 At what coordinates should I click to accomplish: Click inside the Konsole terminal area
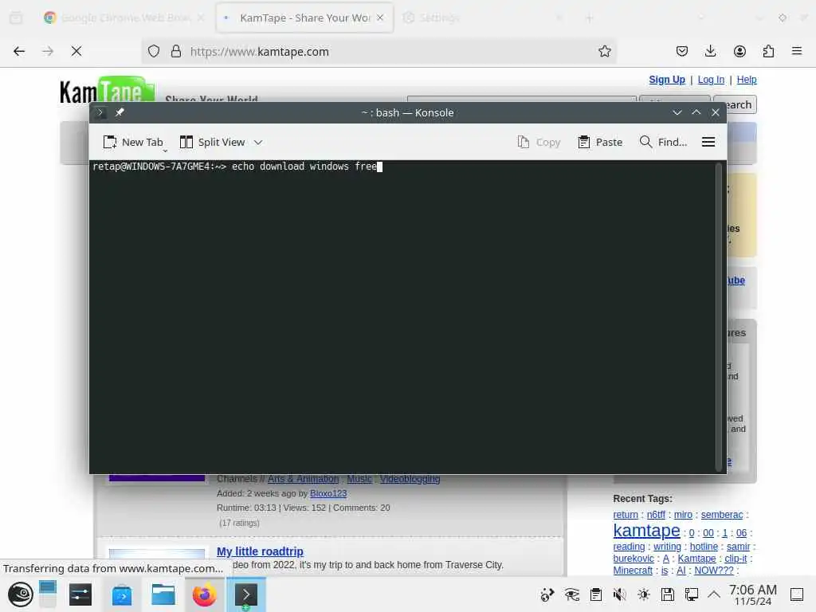[402, 316]
